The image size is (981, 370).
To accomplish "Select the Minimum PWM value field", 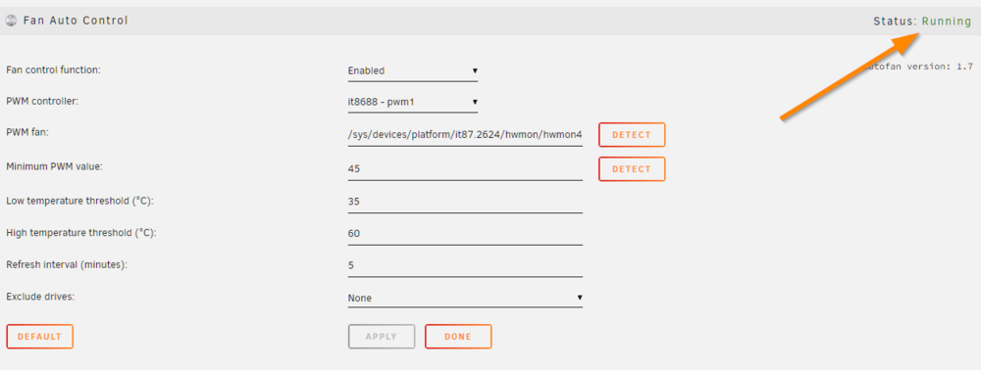I will [465, 169].
